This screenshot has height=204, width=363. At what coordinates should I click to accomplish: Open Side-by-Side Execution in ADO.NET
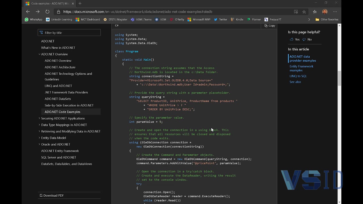69,105
